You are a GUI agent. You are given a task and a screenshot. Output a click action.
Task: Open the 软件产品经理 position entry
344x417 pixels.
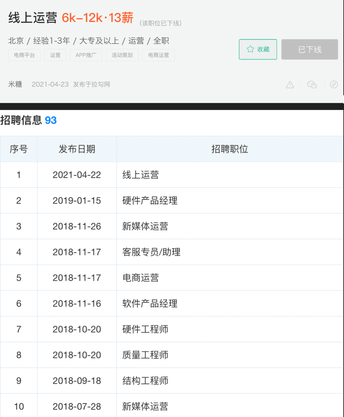(150, 303)
